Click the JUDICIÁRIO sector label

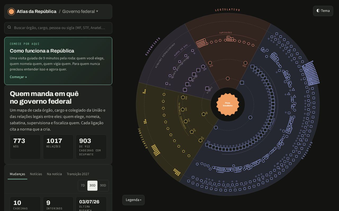coord(143,138)
